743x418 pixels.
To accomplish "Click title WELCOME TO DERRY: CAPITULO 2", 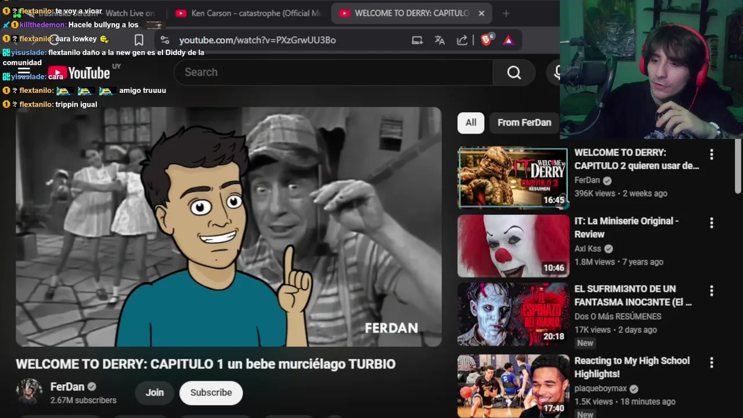I will [636, 159].
